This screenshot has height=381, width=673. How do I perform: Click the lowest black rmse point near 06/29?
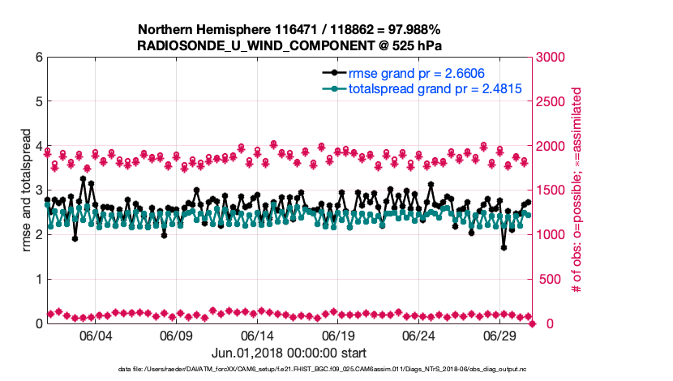click(x=504, y=248)
